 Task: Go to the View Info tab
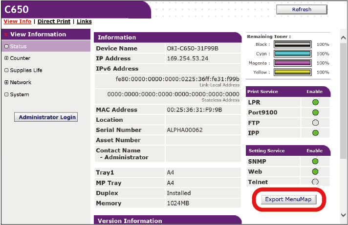[x=17, y=21]
